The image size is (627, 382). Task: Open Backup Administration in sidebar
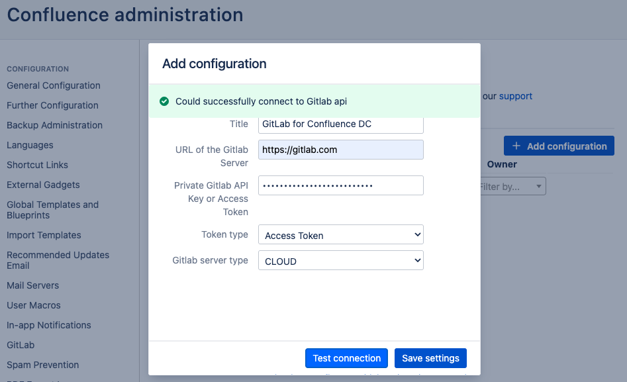click(54, 125)
